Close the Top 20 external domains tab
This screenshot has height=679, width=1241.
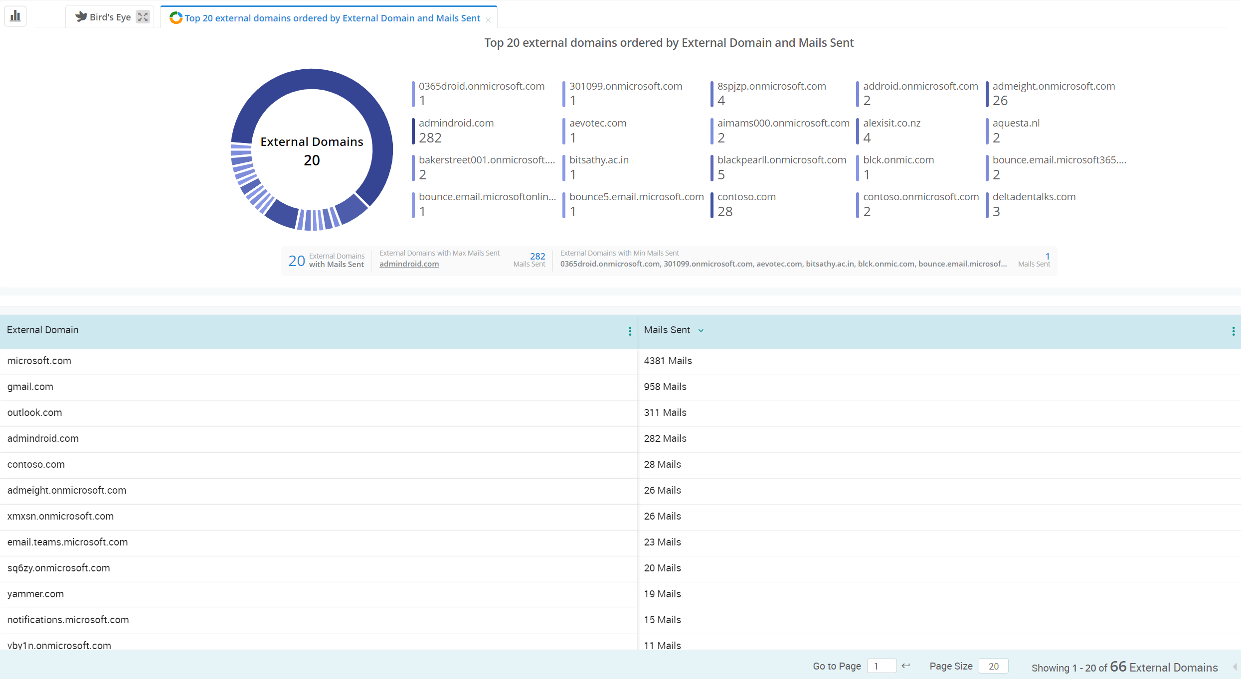488,19
